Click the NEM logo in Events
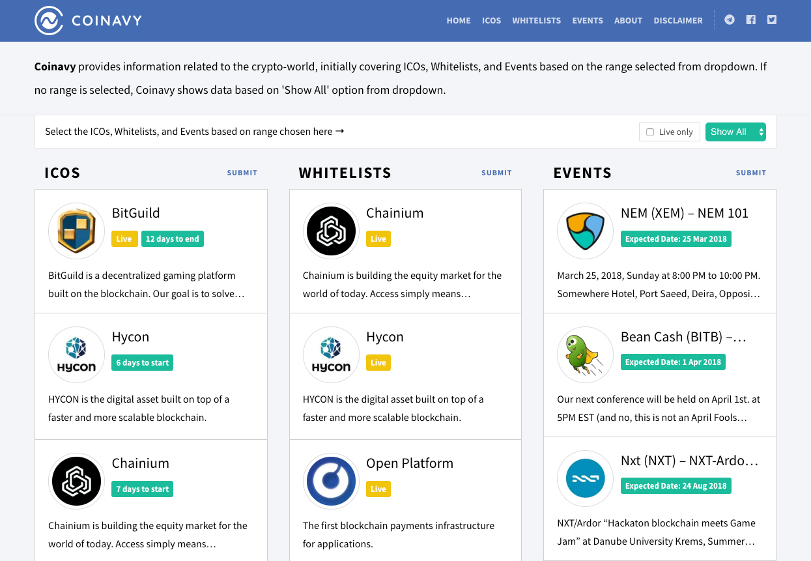811x561 pixels. 584,231
